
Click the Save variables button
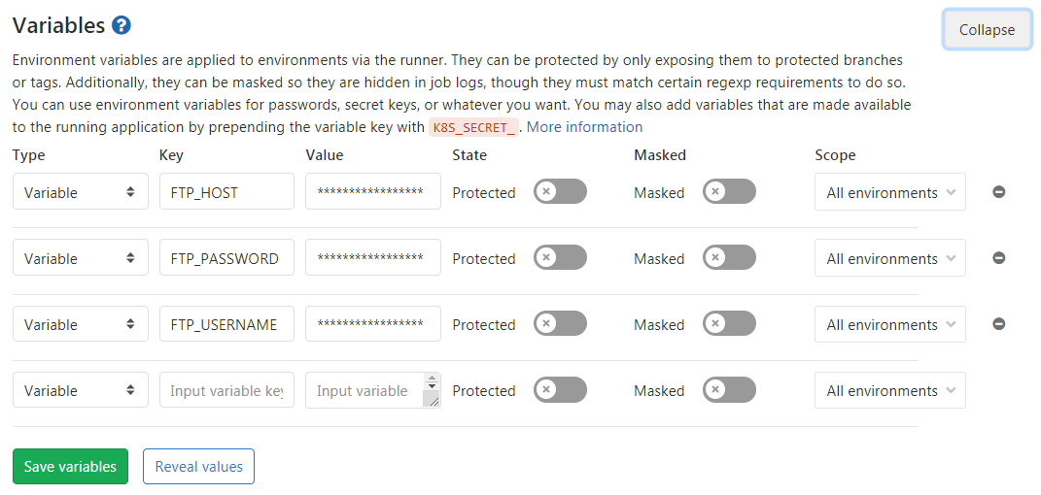(70, 467)
